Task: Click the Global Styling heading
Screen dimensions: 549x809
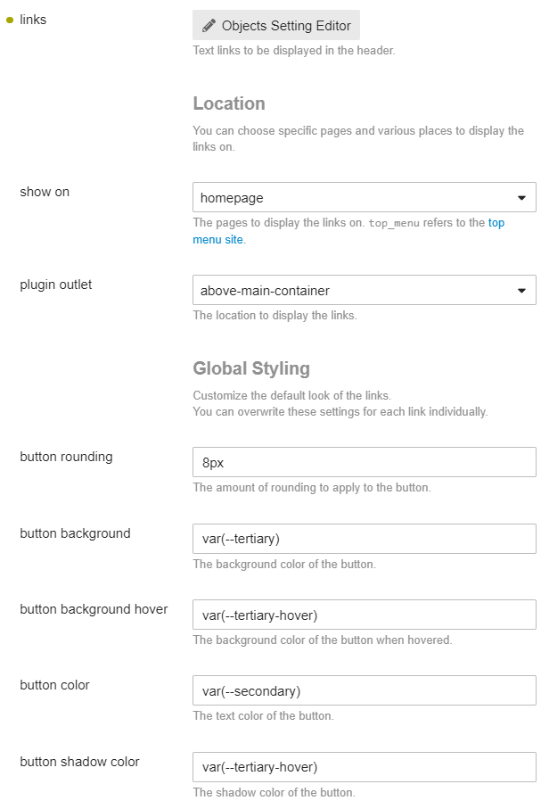Action: pos(251,368)
